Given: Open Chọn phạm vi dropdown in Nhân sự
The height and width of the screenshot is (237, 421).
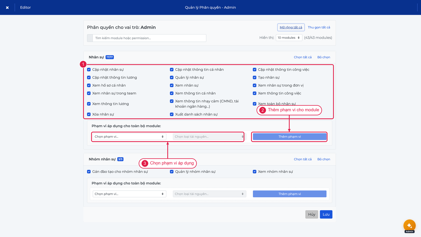Looking at the screenshot, I should (x=129, y=137).
